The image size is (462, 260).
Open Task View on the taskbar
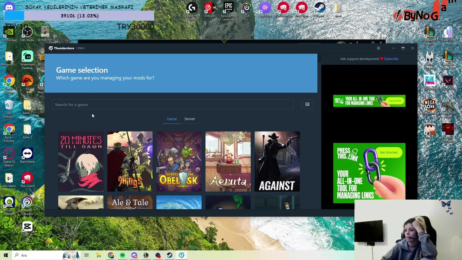87,255
